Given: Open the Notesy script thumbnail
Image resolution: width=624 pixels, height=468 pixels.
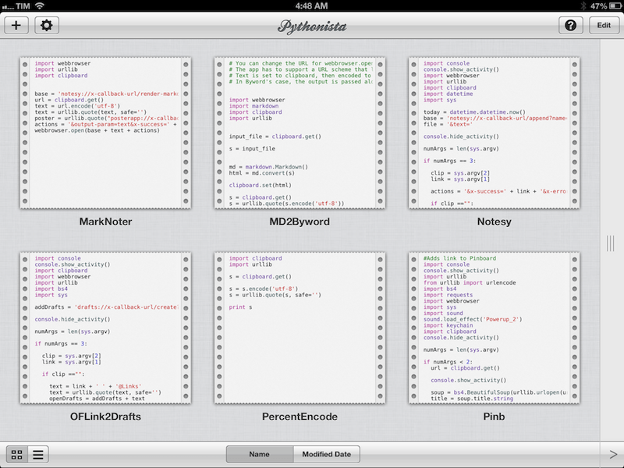Looking at the screenshot, I should point(494,133).
